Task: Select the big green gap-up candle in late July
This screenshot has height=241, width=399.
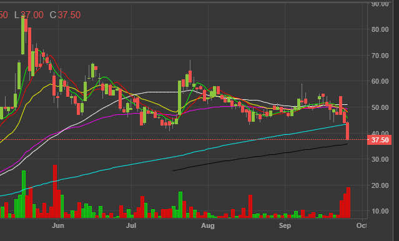Action: point(180,98)
